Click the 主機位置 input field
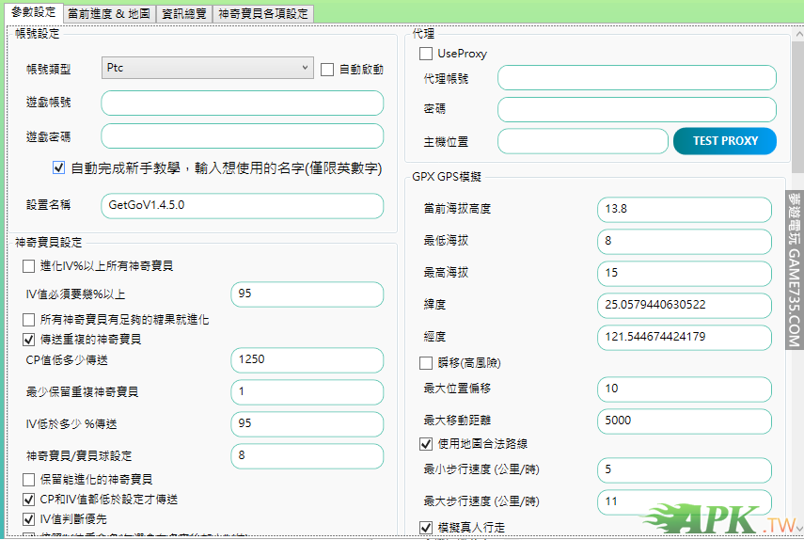804x540 pixels. 582,141
